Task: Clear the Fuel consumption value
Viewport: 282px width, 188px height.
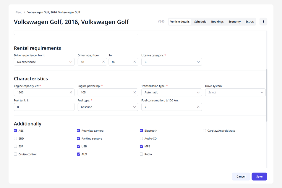Action: click(x=198, y=107)
